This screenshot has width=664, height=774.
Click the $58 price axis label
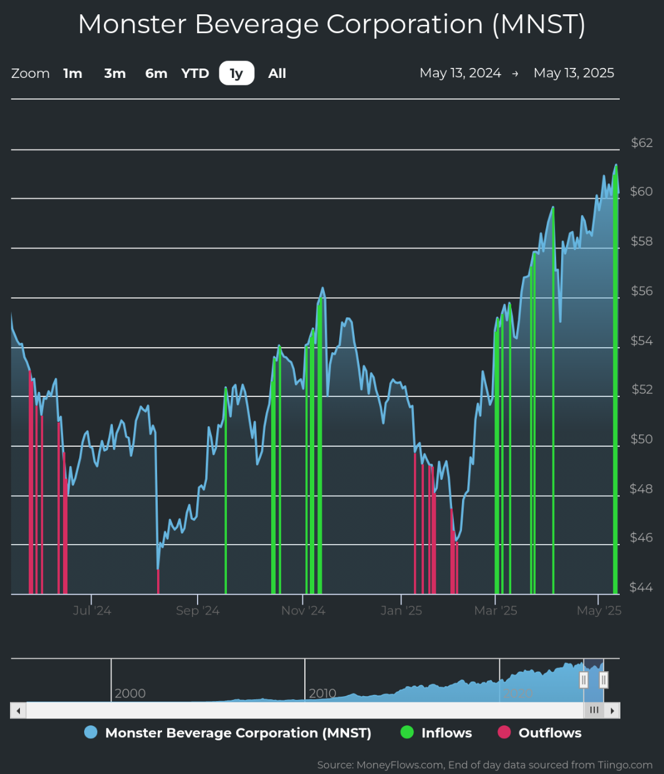[x=642, y=241]
